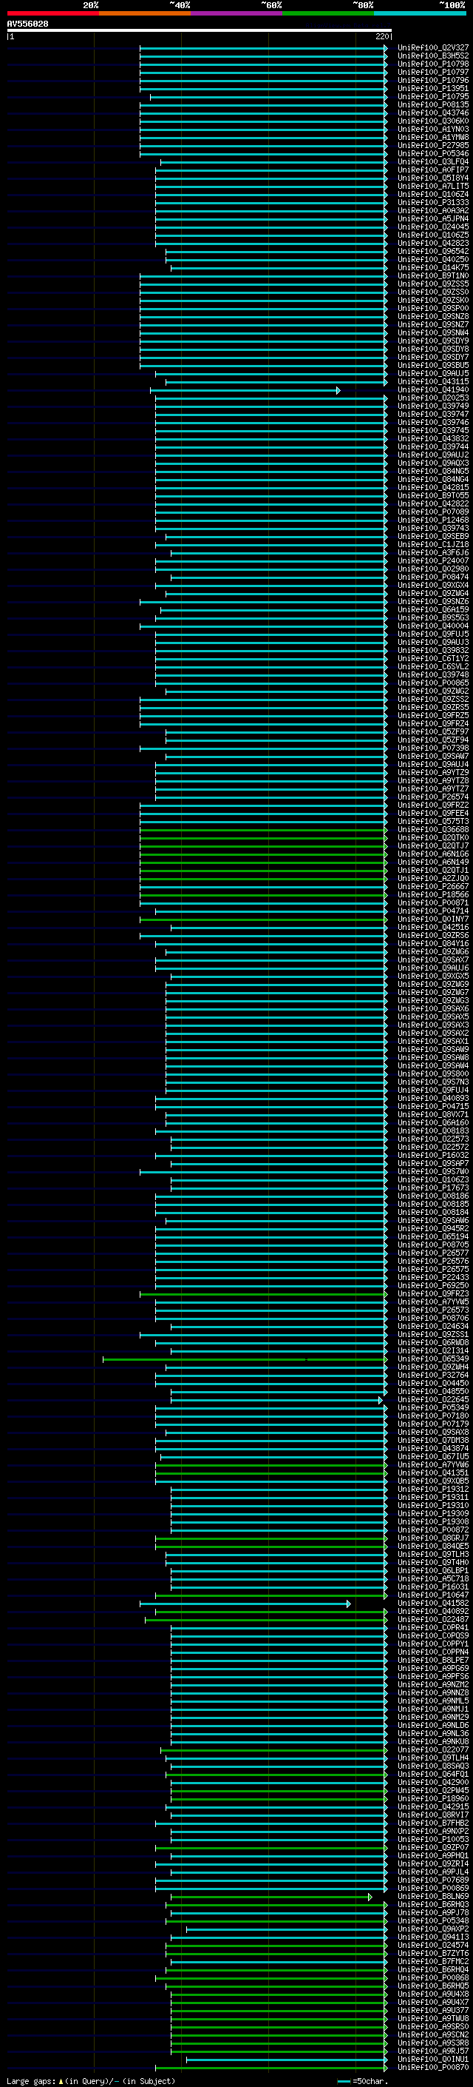Image resolution: width=473 pixels, height=2087 pixels.
Task: Click the purple ~60% identity legend bar
Action: click(236, 13)
